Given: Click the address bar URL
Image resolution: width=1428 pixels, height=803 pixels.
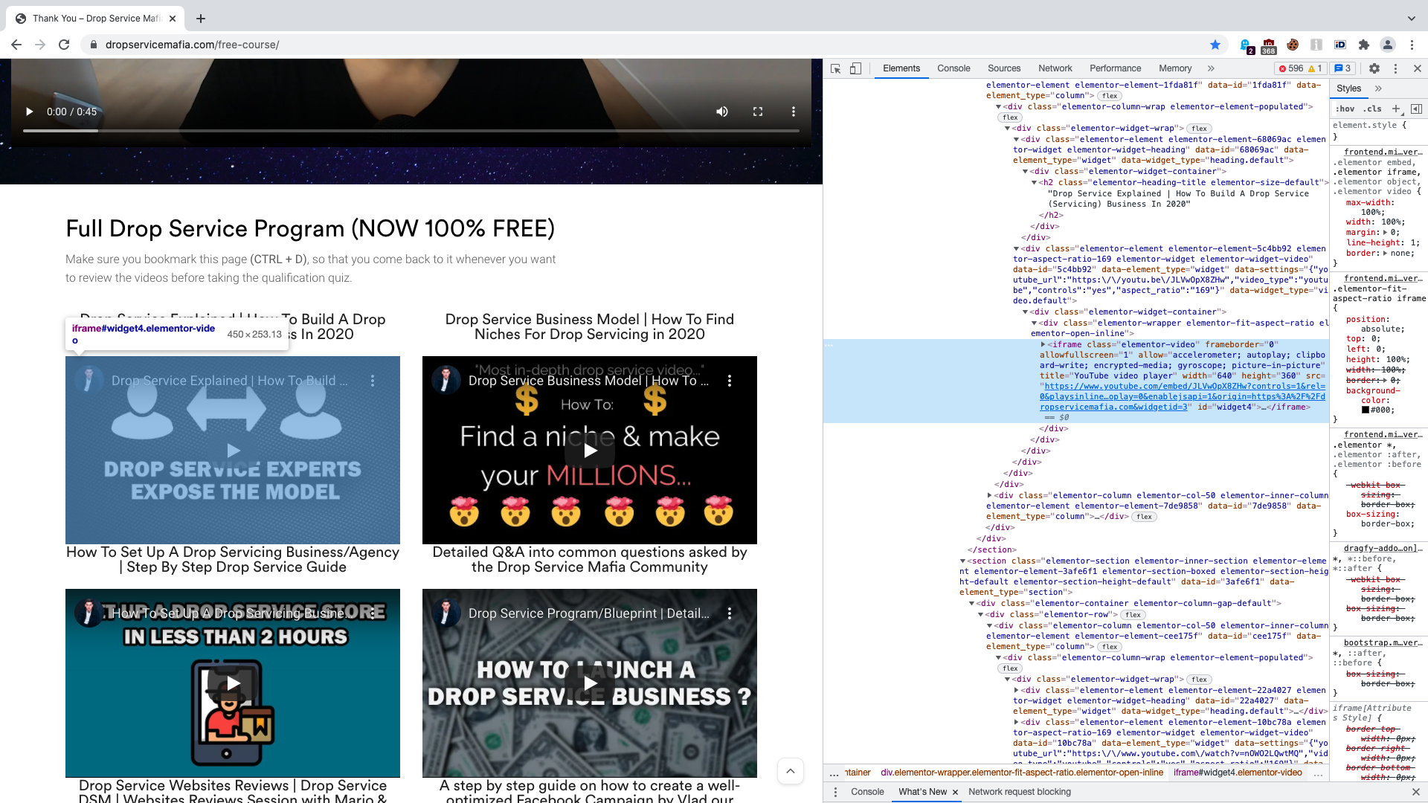Looking at the screenshot, I should pos(192,45).
